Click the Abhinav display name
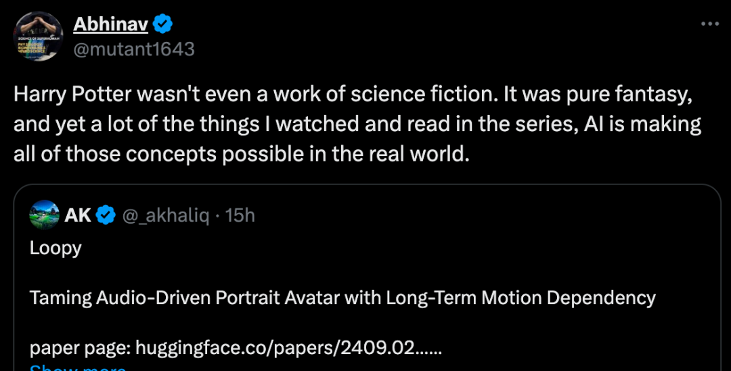 point(110,25)
